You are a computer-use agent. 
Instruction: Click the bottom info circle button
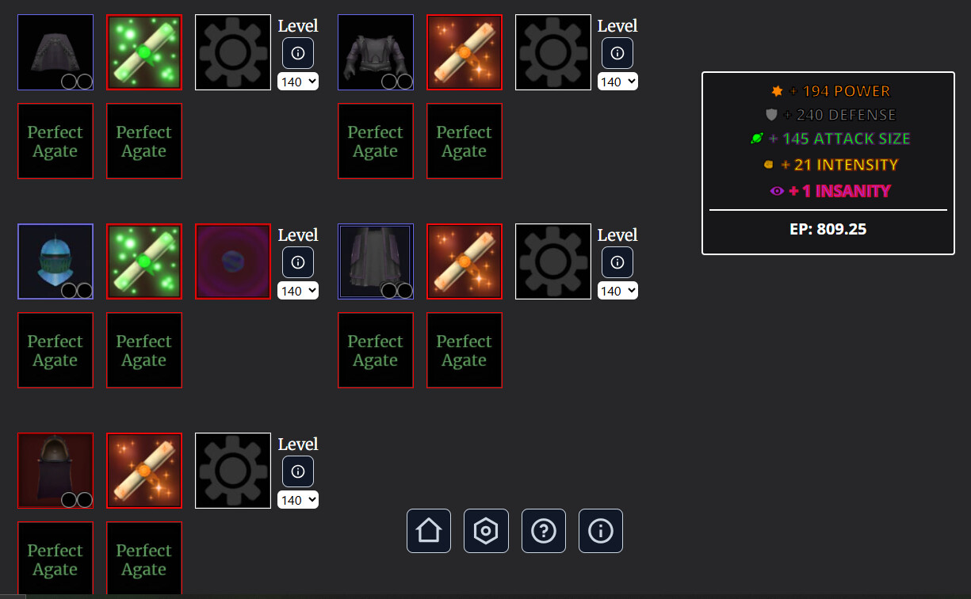601,531
